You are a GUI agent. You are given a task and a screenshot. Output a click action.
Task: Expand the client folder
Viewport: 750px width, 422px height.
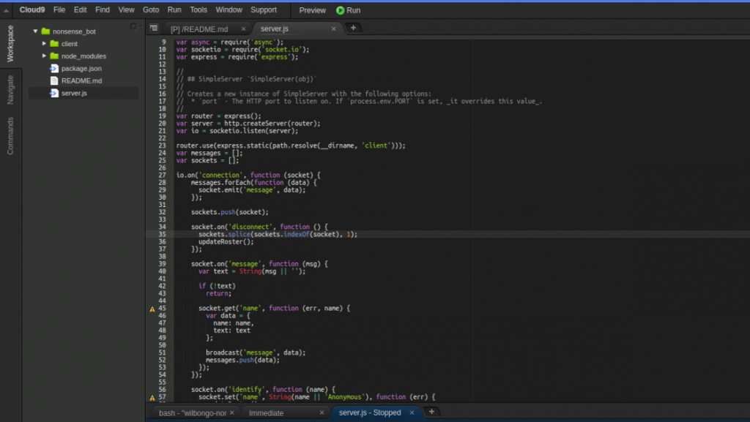(x=44, y=43)
